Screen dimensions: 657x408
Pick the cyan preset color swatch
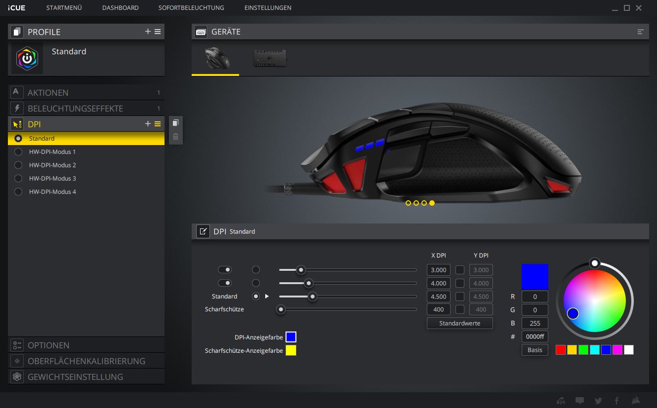595,350
